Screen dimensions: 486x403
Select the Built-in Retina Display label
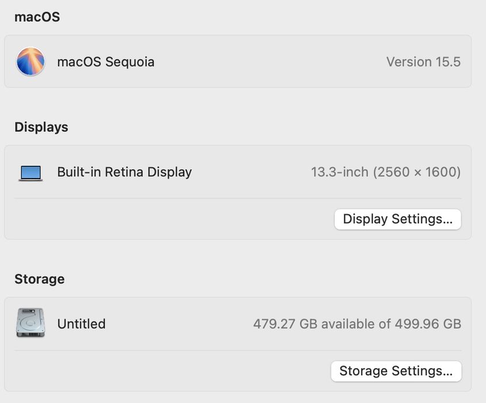[124, 172]
